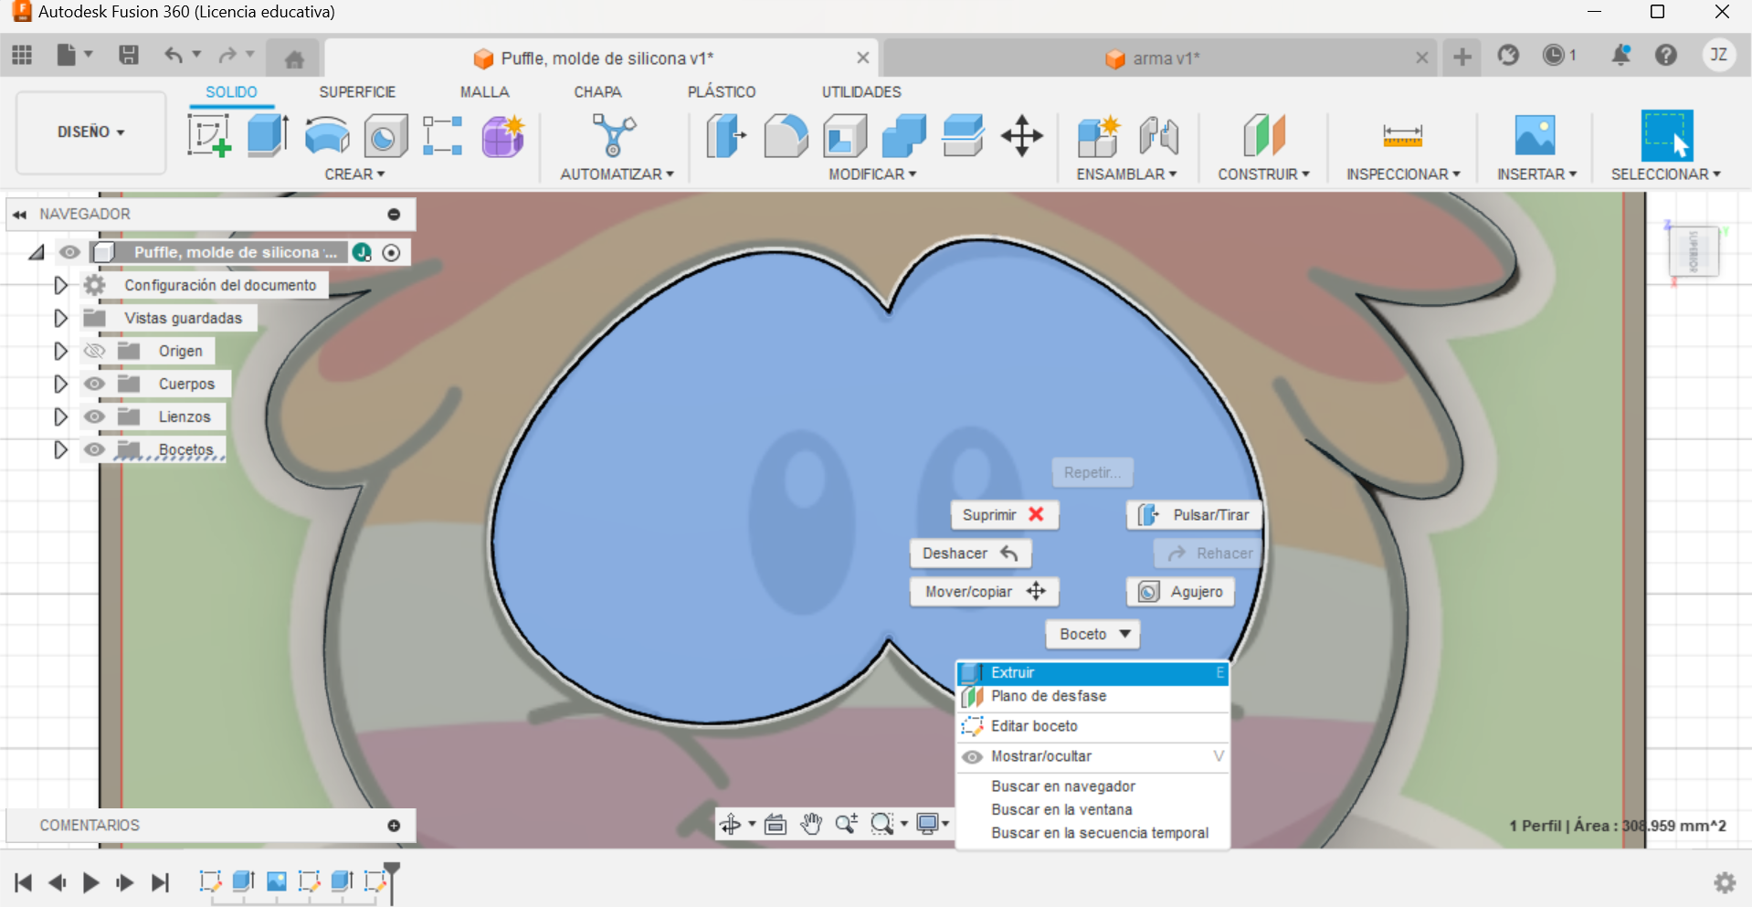Toggle visibility of the Lienzos folder
The height and width of the screenshot is (907, 1752).
click(94, 417)
